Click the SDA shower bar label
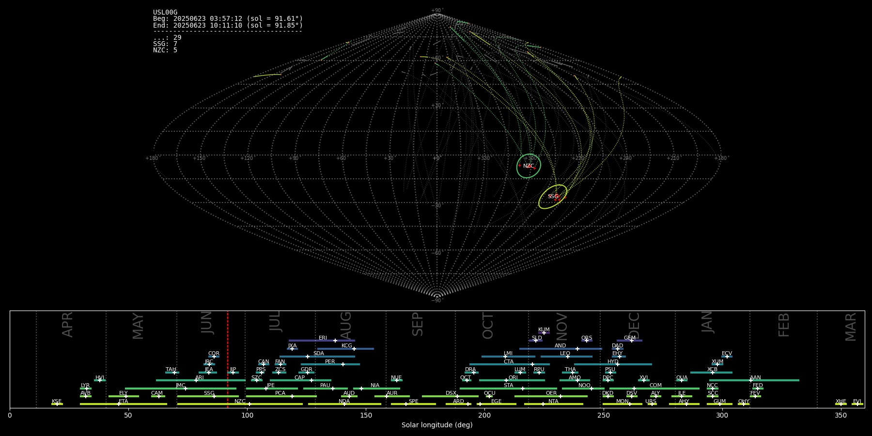This screenshot has height=436, width=872. coord(319,354)
